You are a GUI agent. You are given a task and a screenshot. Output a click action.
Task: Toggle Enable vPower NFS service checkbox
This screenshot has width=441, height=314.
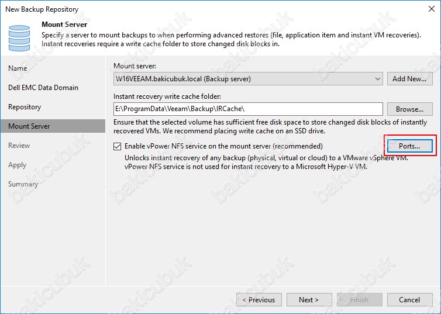(118, 146)
